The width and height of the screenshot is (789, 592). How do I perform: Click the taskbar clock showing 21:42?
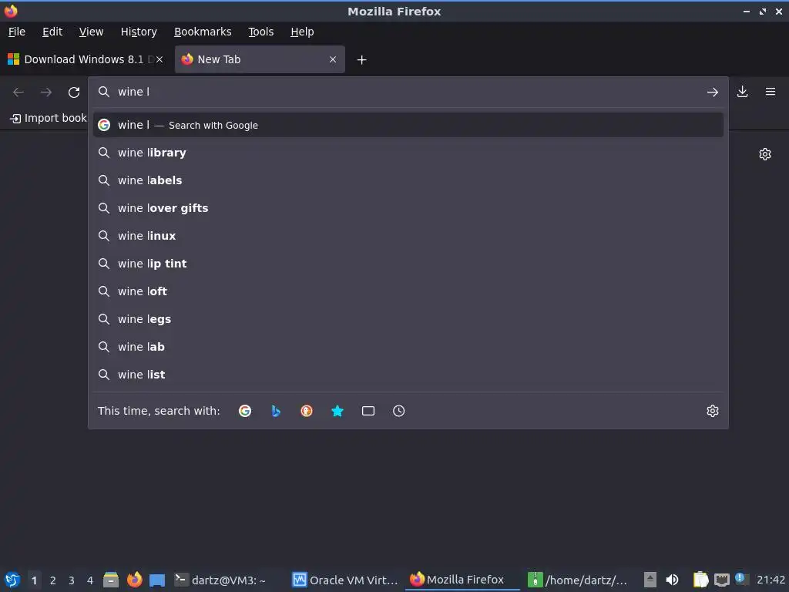[771, 580]
